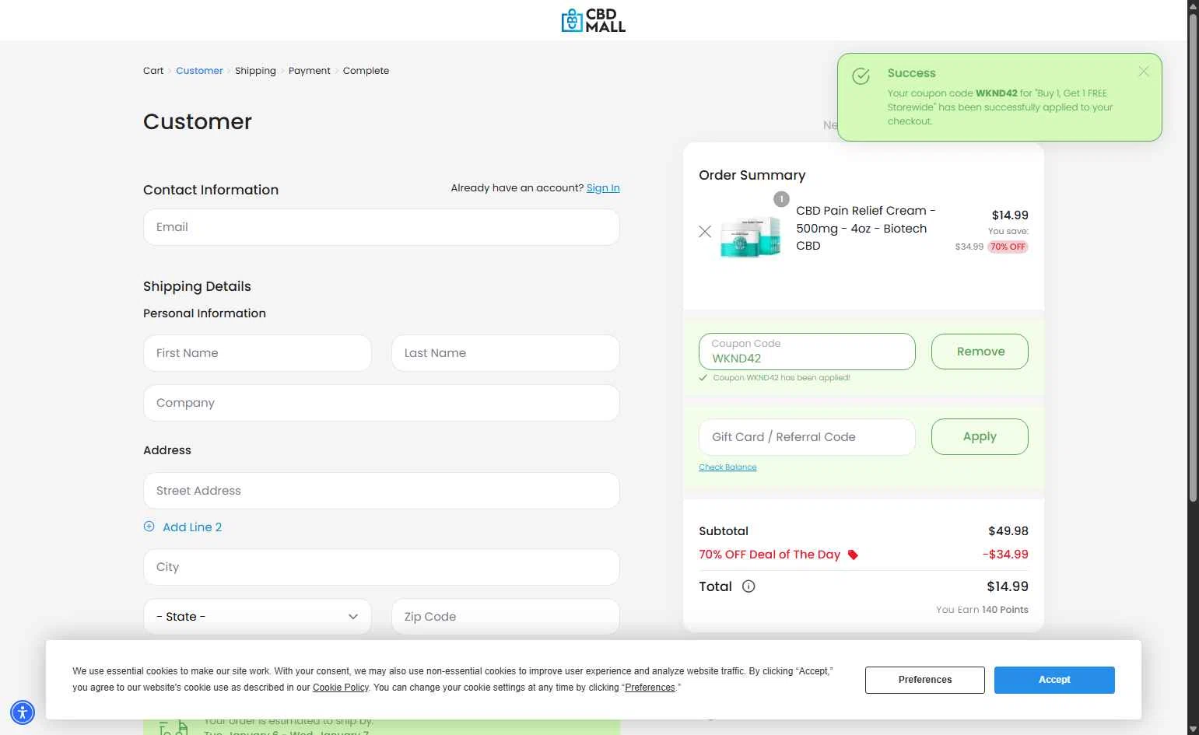
Task: Open the accessibility widget
Action: 23,712
